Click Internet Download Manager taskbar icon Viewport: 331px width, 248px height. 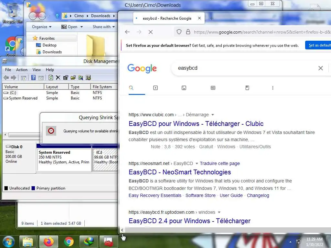(89, 242)
